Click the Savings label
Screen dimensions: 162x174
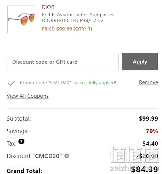pos(18,131)
